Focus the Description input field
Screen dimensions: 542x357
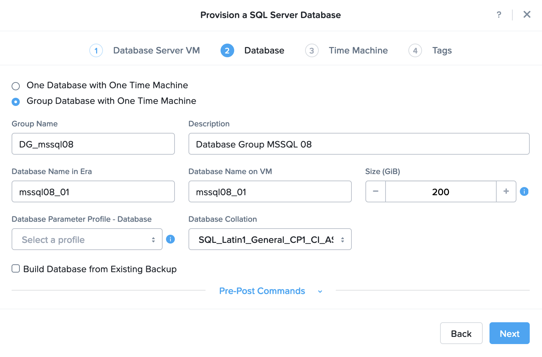coord(359,144)
